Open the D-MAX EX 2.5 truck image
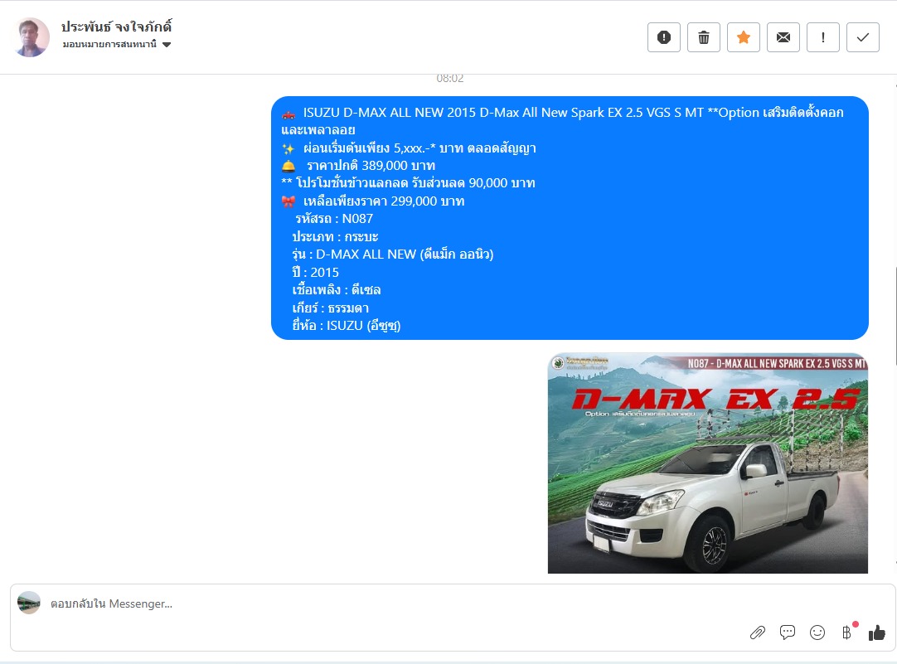 (x=708, y=463)
